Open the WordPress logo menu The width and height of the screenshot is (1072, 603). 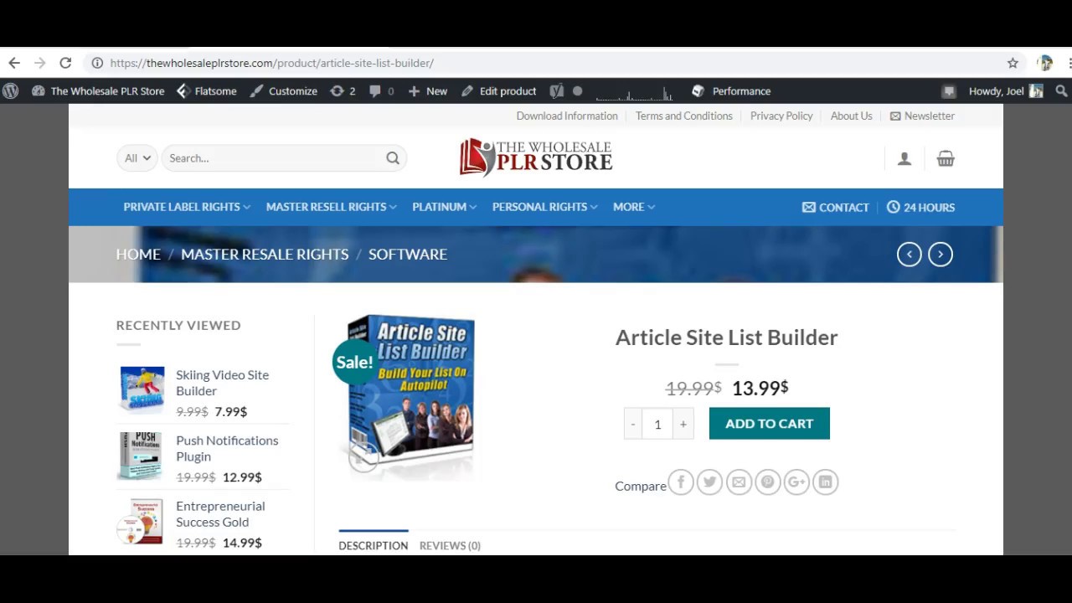pos(10,91)
